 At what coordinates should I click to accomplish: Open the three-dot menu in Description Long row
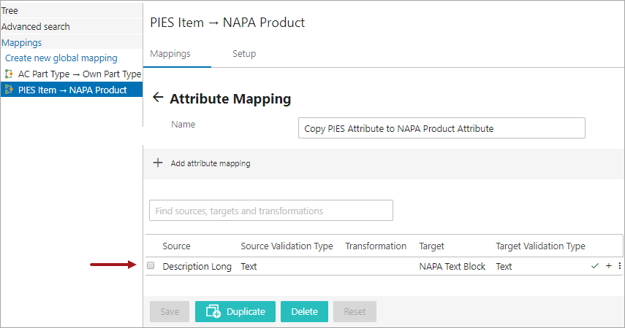619,266
